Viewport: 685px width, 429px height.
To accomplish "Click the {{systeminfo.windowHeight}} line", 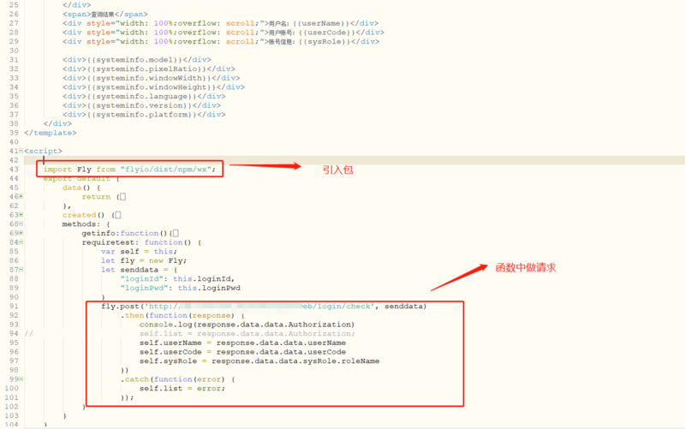I will tap(153, 87).
